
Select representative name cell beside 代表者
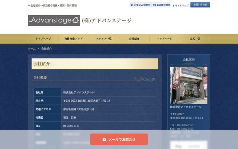(109, 117)
